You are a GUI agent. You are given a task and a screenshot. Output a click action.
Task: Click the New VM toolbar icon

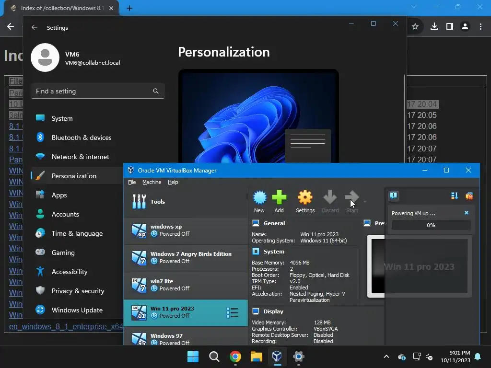click(x=259, y=202)
